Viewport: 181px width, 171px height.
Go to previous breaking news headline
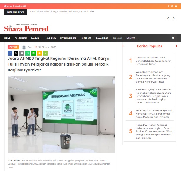(168, 18)
